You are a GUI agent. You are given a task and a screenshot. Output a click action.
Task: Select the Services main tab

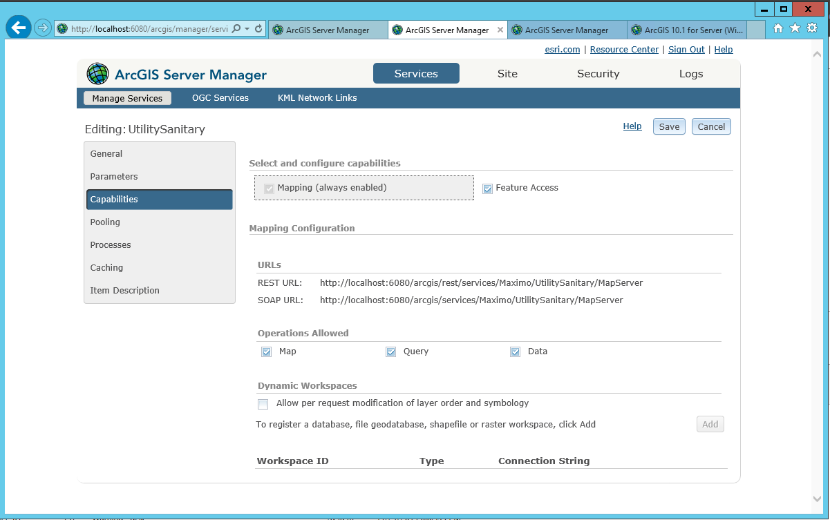point(416,74)
